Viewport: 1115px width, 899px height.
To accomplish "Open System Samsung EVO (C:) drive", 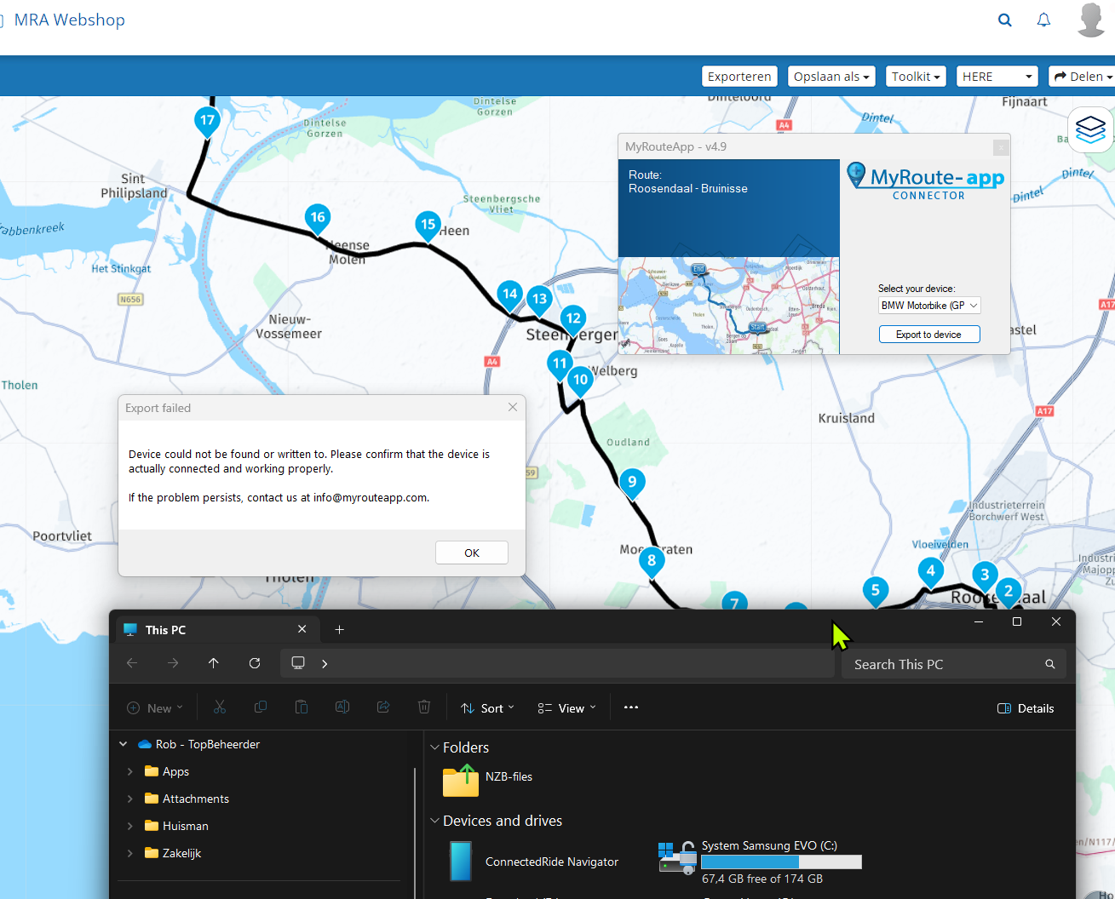I will (x=760, y=862).
